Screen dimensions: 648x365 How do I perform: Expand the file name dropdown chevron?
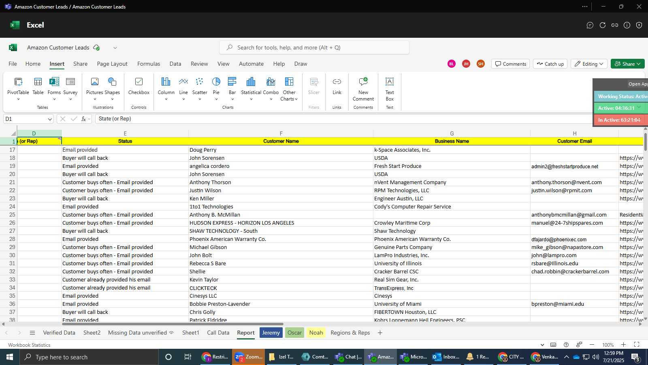pos(115,48)
